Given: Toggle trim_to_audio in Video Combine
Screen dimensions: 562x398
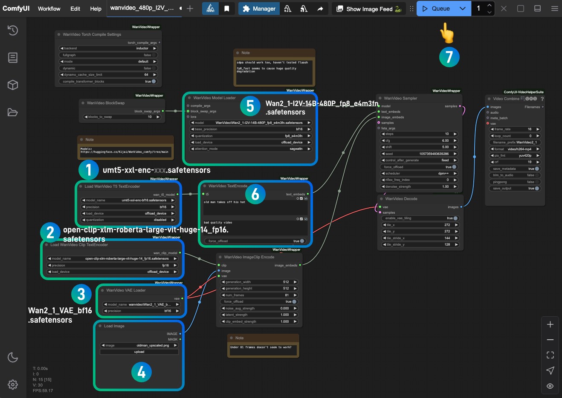Looking at the screenshot, I should (x=537, y=175).
